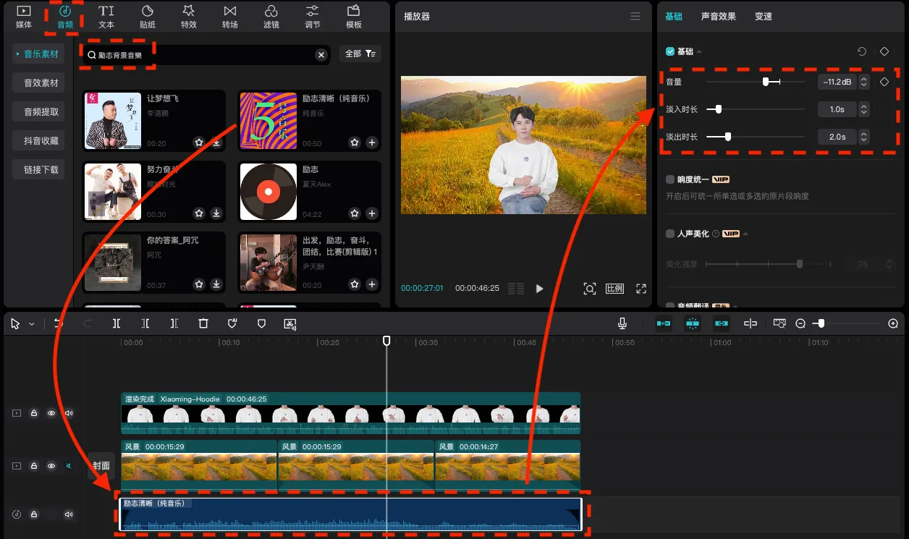Download the 让梦想飞 music track
Screen dimensions: 909x539
point(216,143)
